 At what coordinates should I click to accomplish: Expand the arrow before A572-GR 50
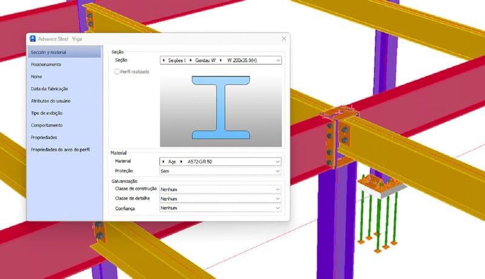181,162
